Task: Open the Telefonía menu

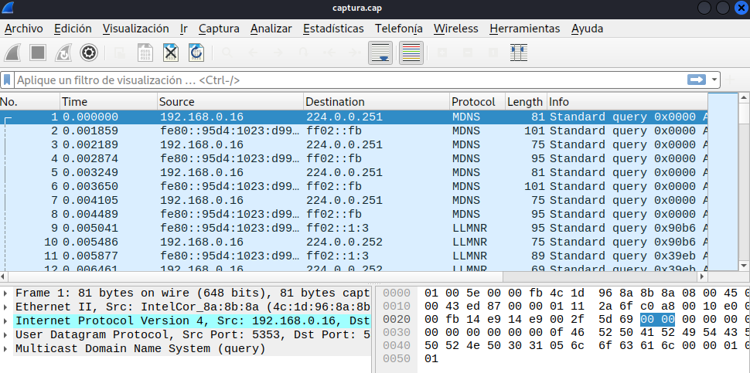Action: [399, 29]
